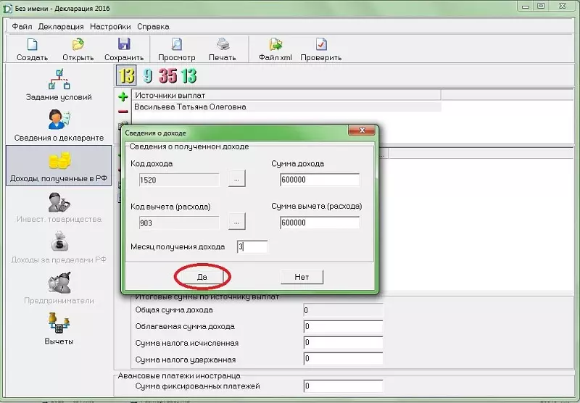
Task: Click the Облагаемая сумма дохода field
Action: click(343, 326)
